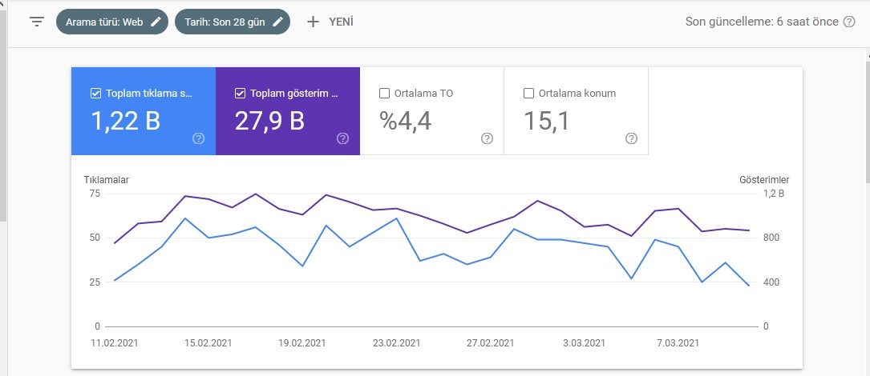Select the 27,9 B impressions value

point(269,121)
